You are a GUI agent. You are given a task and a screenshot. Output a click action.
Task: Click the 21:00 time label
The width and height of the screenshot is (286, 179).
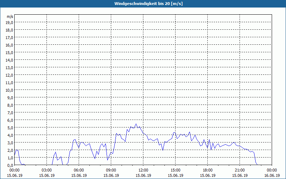[240, 170]
